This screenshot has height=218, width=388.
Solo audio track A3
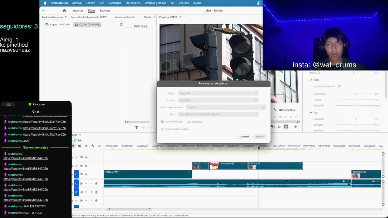91,200
